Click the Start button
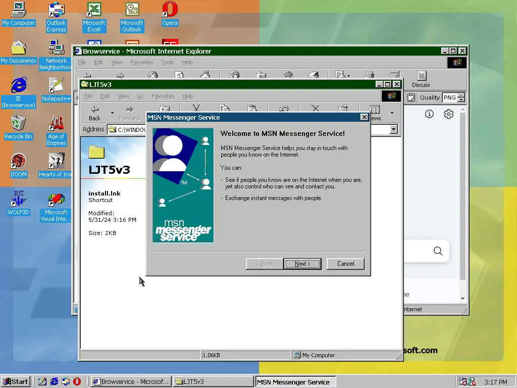The height and width of the screenshot is (388, 517). [16, 382]
